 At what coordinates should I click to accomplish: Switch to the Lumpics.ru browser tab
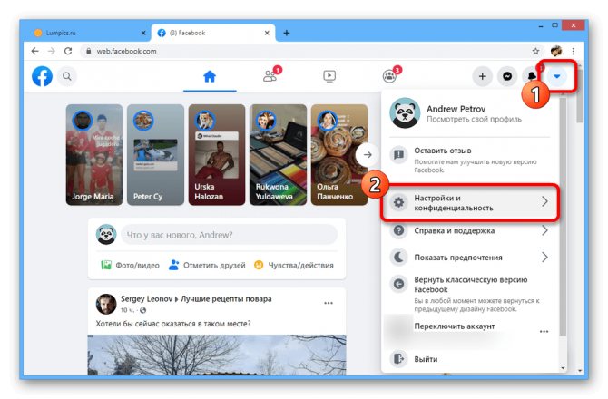point(89,33)
